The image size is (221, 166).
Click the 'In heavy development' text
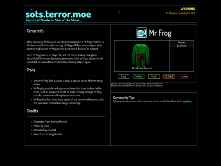tap(180, 13)
